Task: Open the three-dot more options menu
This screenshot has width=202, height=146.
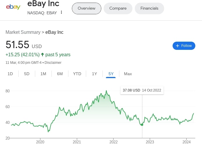Action: pyautogui.click(x=61, y=12)
